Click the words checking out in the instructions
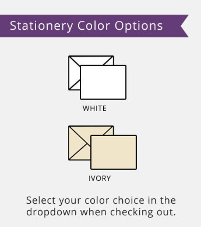Screen dimensions: 201x227 pos(143,213)
